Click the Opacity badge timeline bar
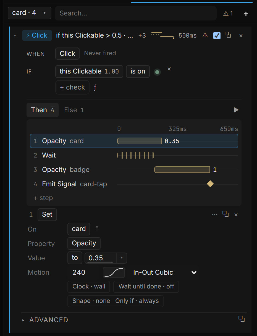Screen dimensions: 257x336 (182, 170)
